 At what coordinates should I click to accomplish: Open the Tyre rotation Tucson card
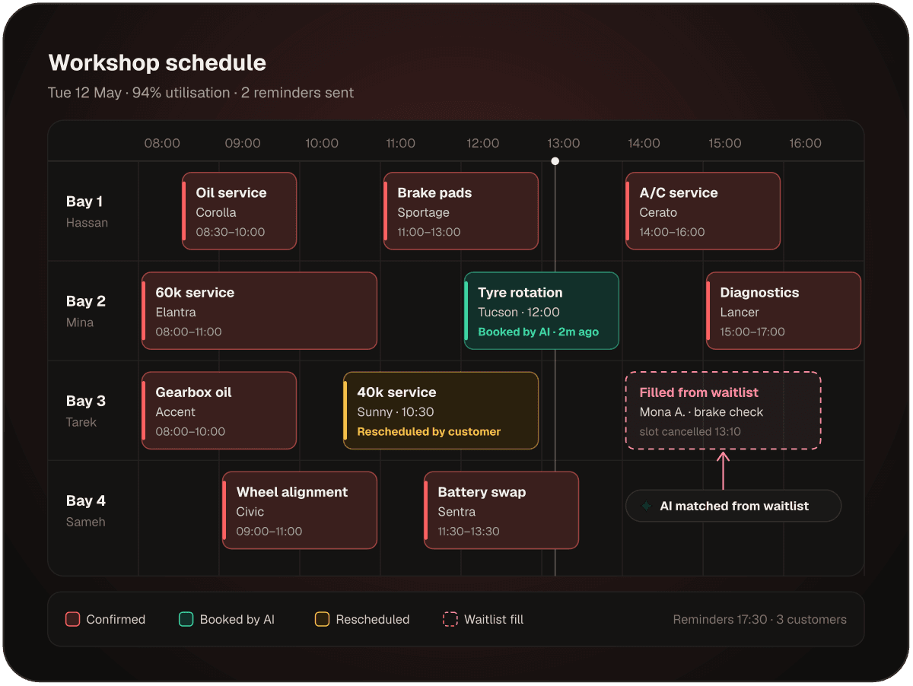(541, 310)
